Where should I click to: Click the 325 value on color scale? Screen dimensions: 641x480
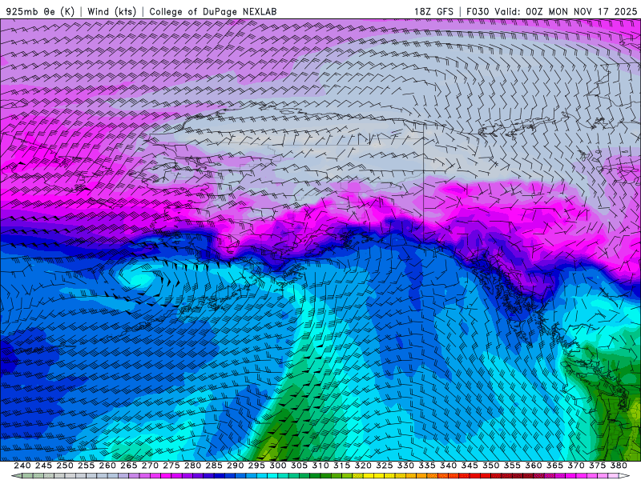point(384,466)
